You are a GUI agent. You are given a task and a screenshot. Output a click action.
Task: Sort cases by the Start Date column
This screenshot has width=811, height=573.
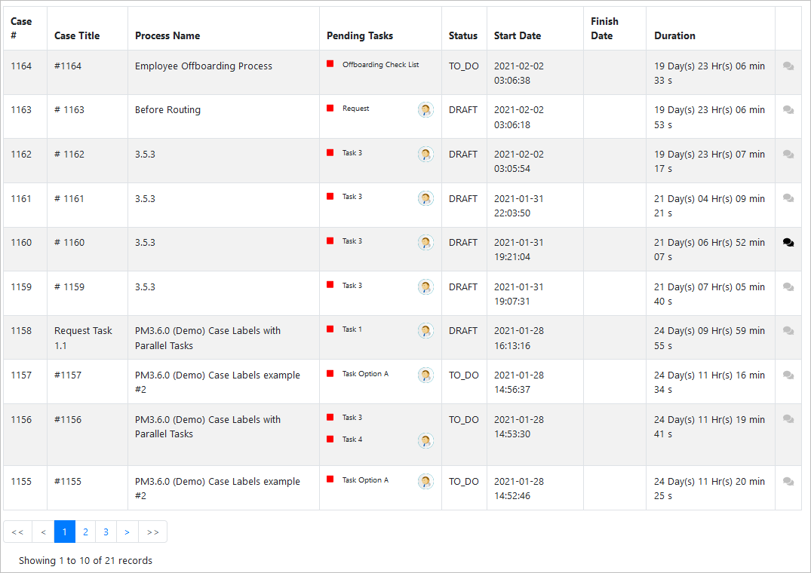518,35
